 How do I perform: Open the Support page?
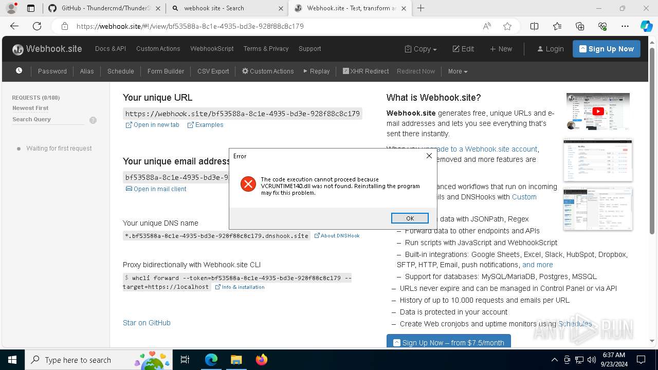310,49
